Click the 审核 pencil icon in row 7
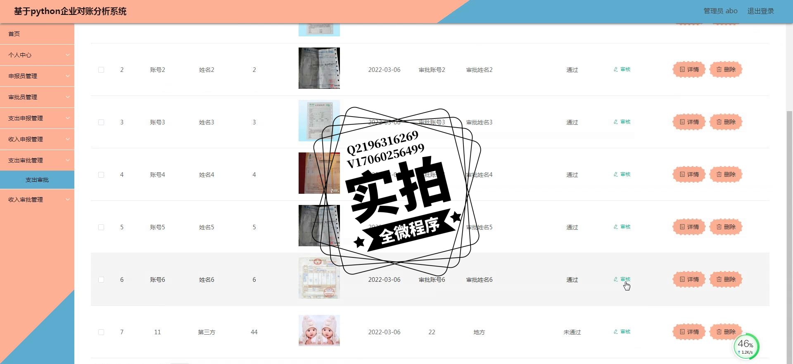 622,332
